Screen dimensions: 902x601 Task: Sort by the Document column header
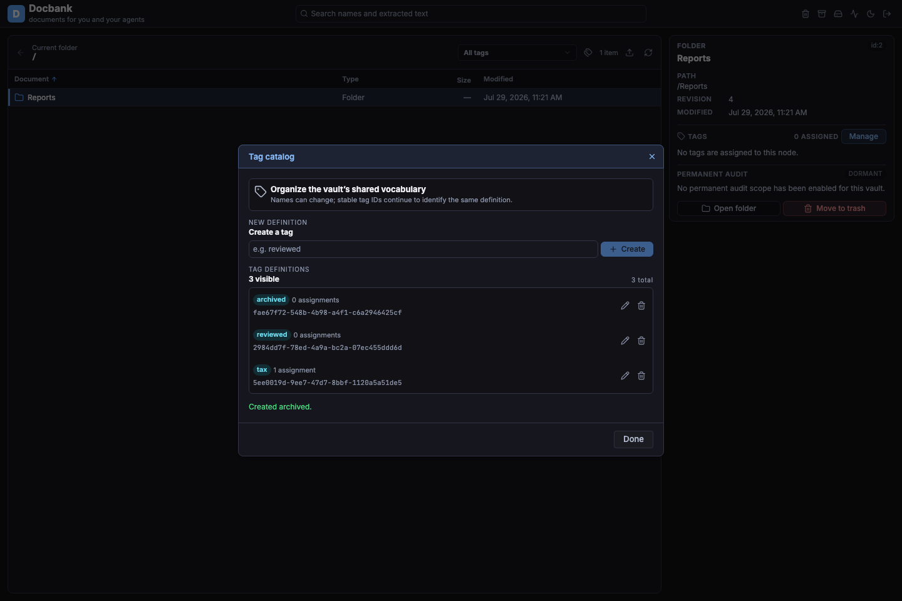point(36,79)
